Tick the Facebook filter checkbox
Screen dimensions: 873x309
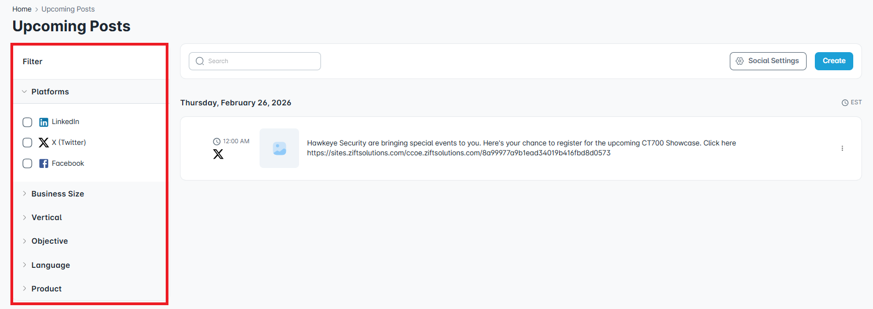click(27, 164)
